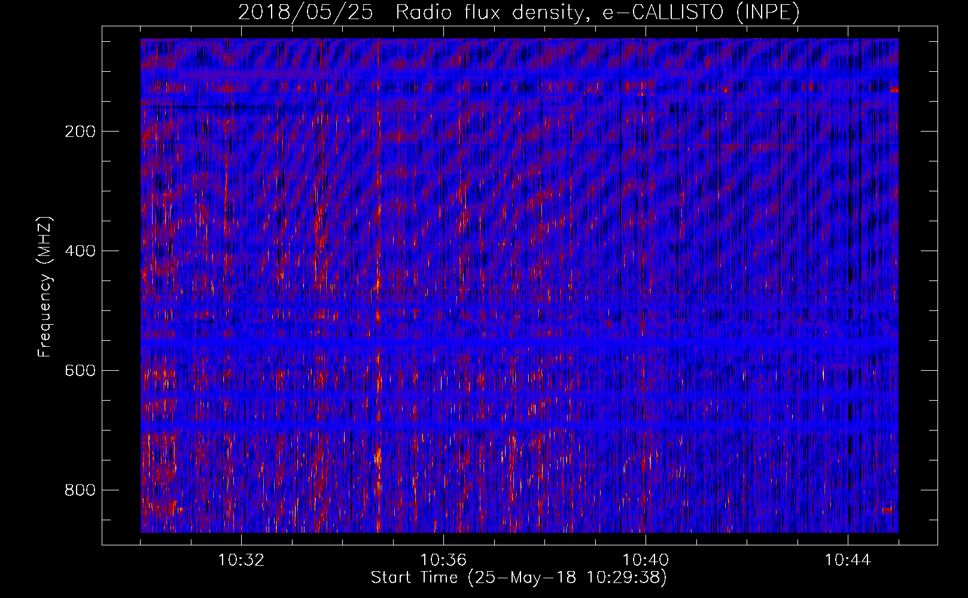968x598 pixels.
Task: Click the 600 frequency tick label
Action: (80, 371)
